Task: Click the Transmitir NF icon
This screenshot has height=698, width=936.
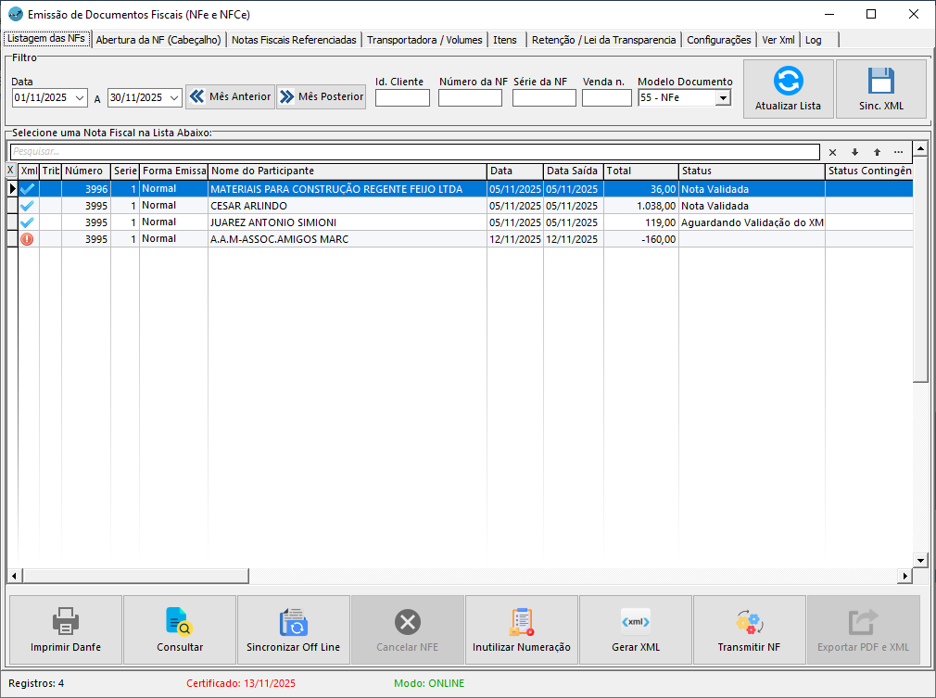Action: tap(749, 620)
